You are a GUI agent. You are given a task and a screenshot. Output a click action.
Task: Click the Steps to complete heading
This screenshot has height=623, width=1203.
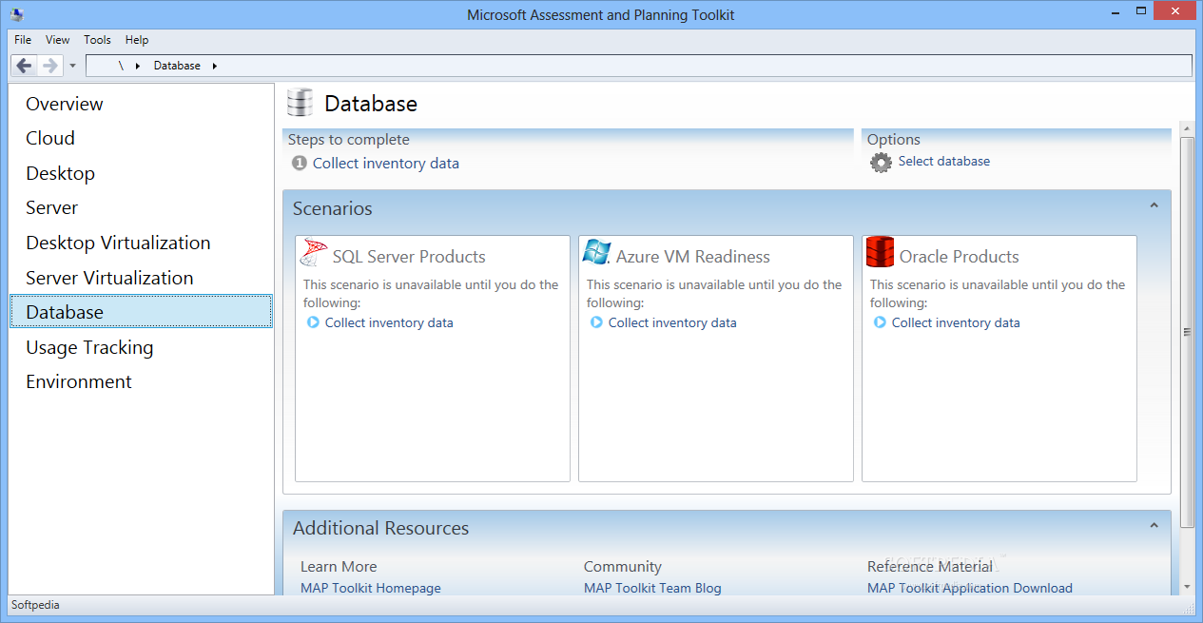click(x=348, y=140)
